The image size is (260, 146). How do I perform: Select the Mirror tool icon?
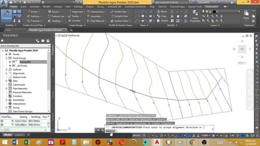pyautogui.click(x=172, y=16)
